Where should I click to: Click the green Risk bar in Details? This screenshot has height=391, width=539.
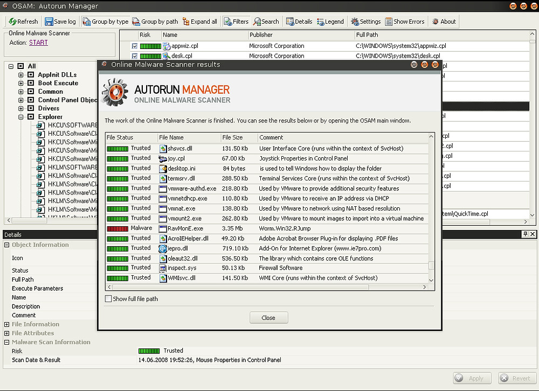pos(149,351)
